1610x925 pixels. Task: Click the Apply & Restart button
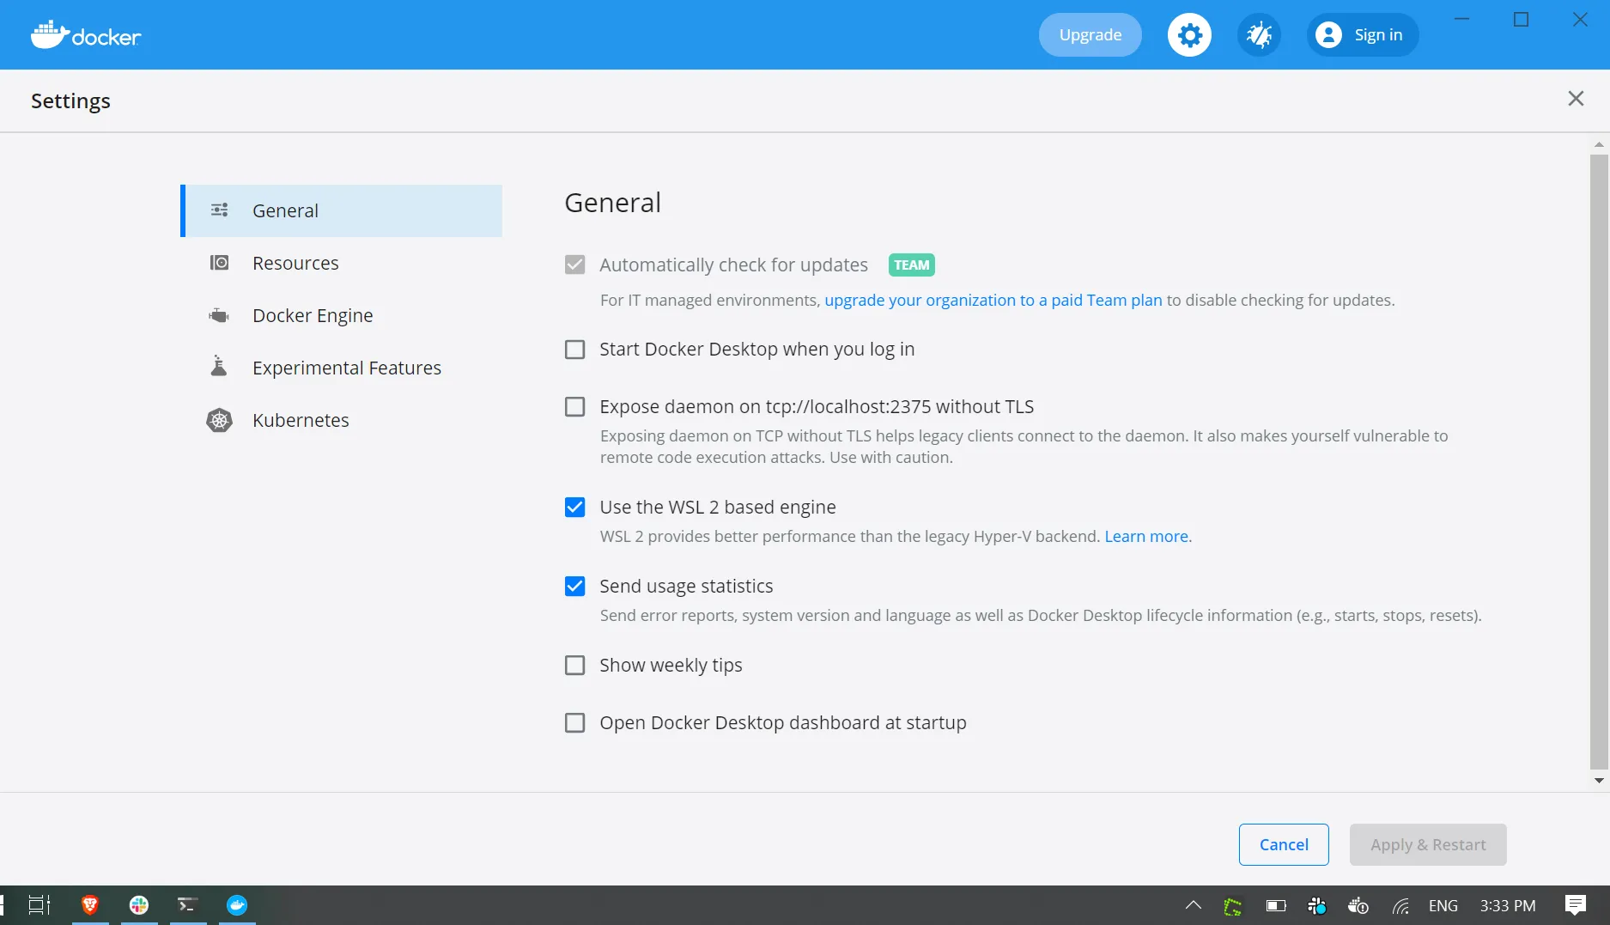click(1428, 844)
